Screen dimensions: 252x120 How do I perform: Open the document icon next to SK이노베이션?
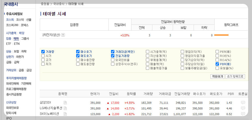[65, 114]
